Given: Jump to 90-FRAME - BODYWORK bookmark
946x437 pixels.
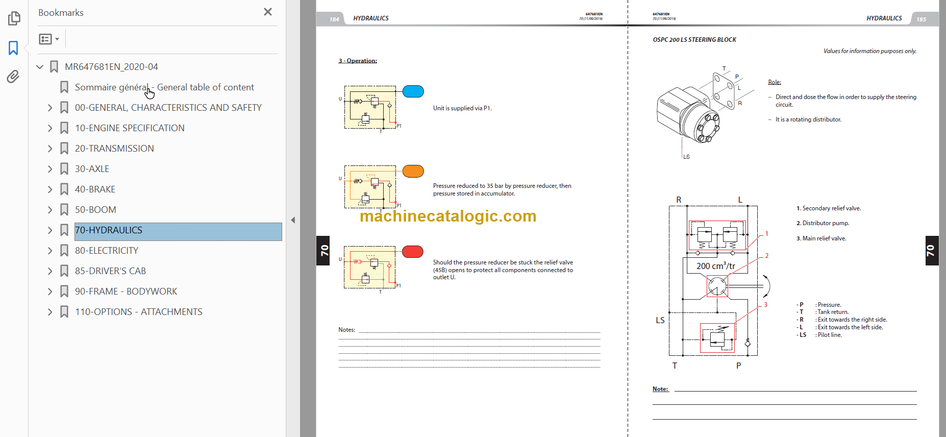Looking at the screenshot, I should 126,292.
